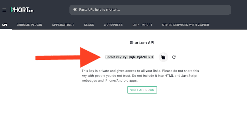Open Other Services With Zapier tab
This screenshot has height=124, width=247.
[x=186, y=25]
